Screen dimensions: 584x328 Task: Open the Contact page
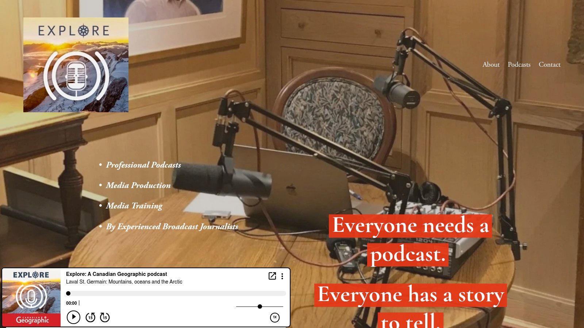pyautogui.click(x=549, y=65)
